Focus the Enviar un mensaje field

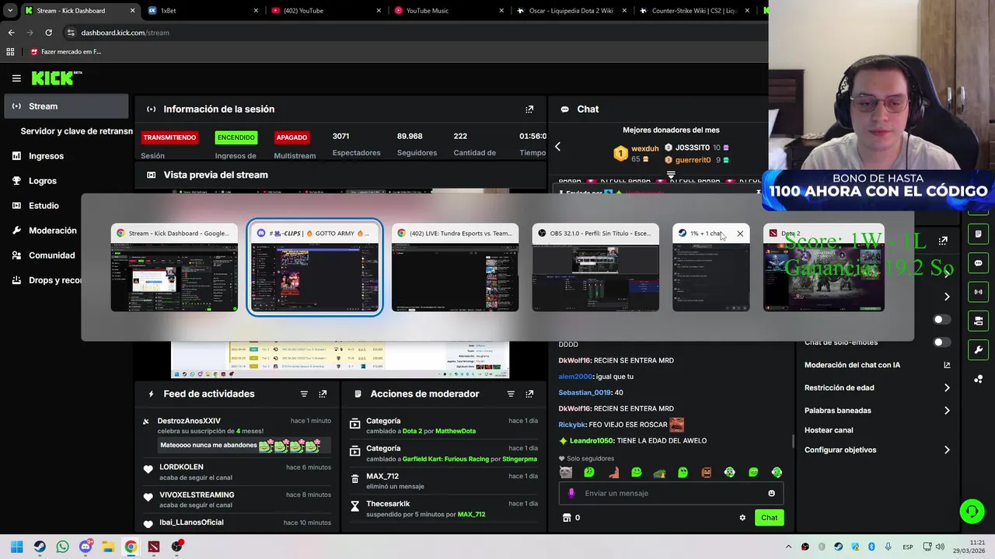671,493
